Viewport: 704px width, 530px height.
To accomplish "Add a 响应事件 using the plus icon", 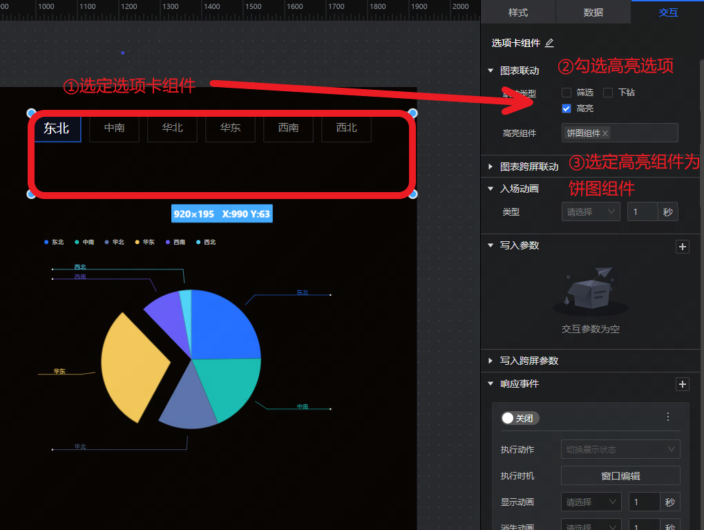I will click(683, 384).
